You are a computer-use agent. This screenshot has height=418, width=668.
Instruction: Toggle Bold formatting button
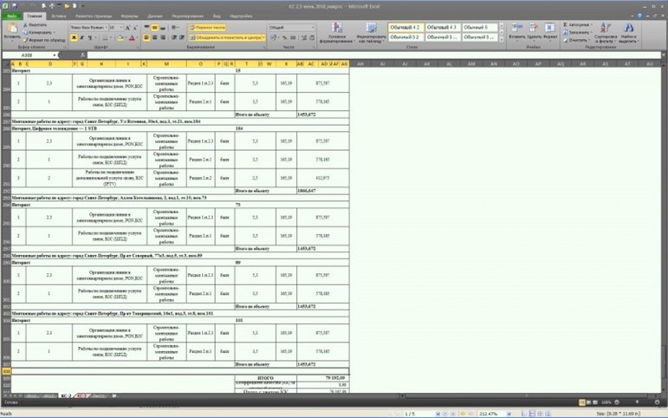tap(74, 37)
